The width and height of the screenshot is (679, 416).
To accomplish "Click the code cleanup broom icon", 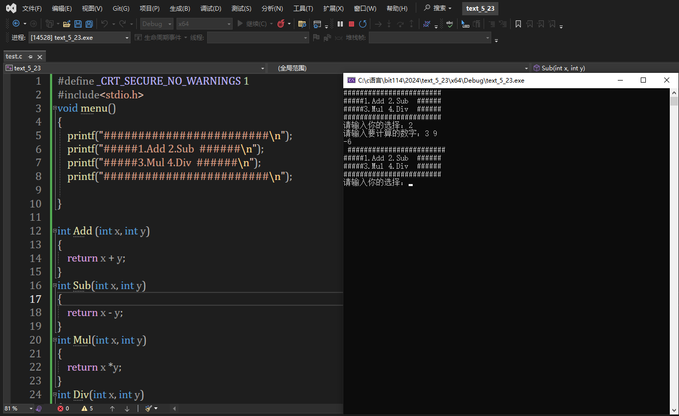I will coord(148,408).
